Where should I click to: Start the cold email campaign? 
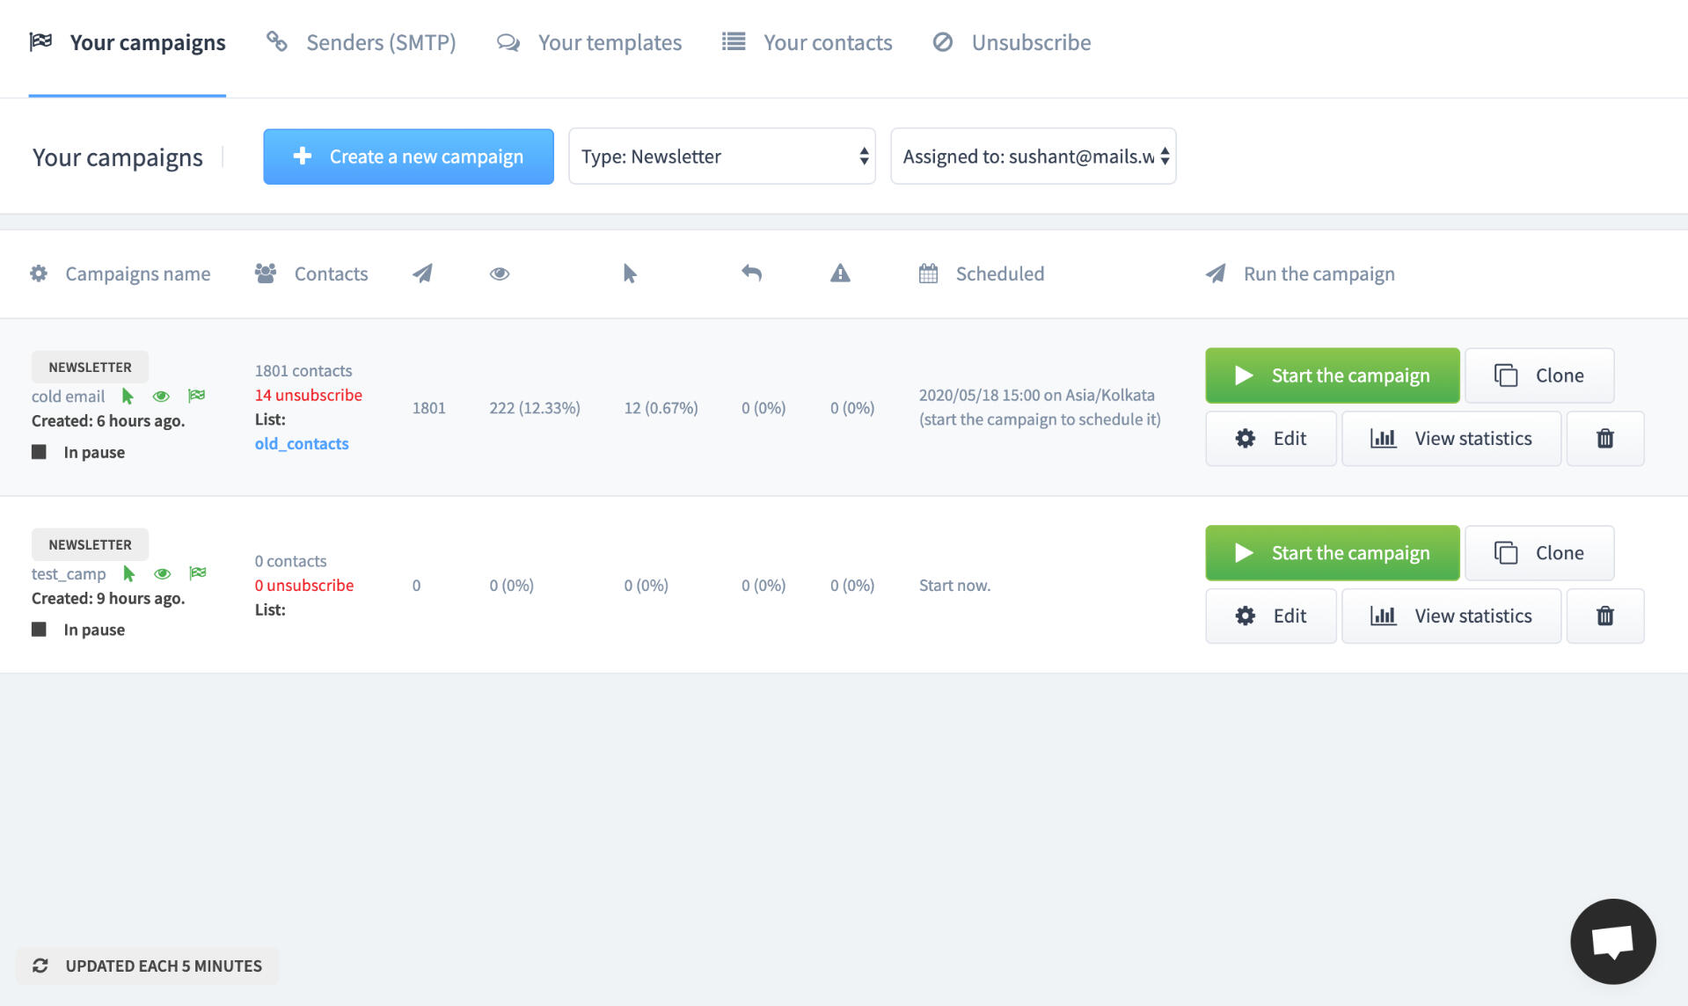(x=1332, y=375)
